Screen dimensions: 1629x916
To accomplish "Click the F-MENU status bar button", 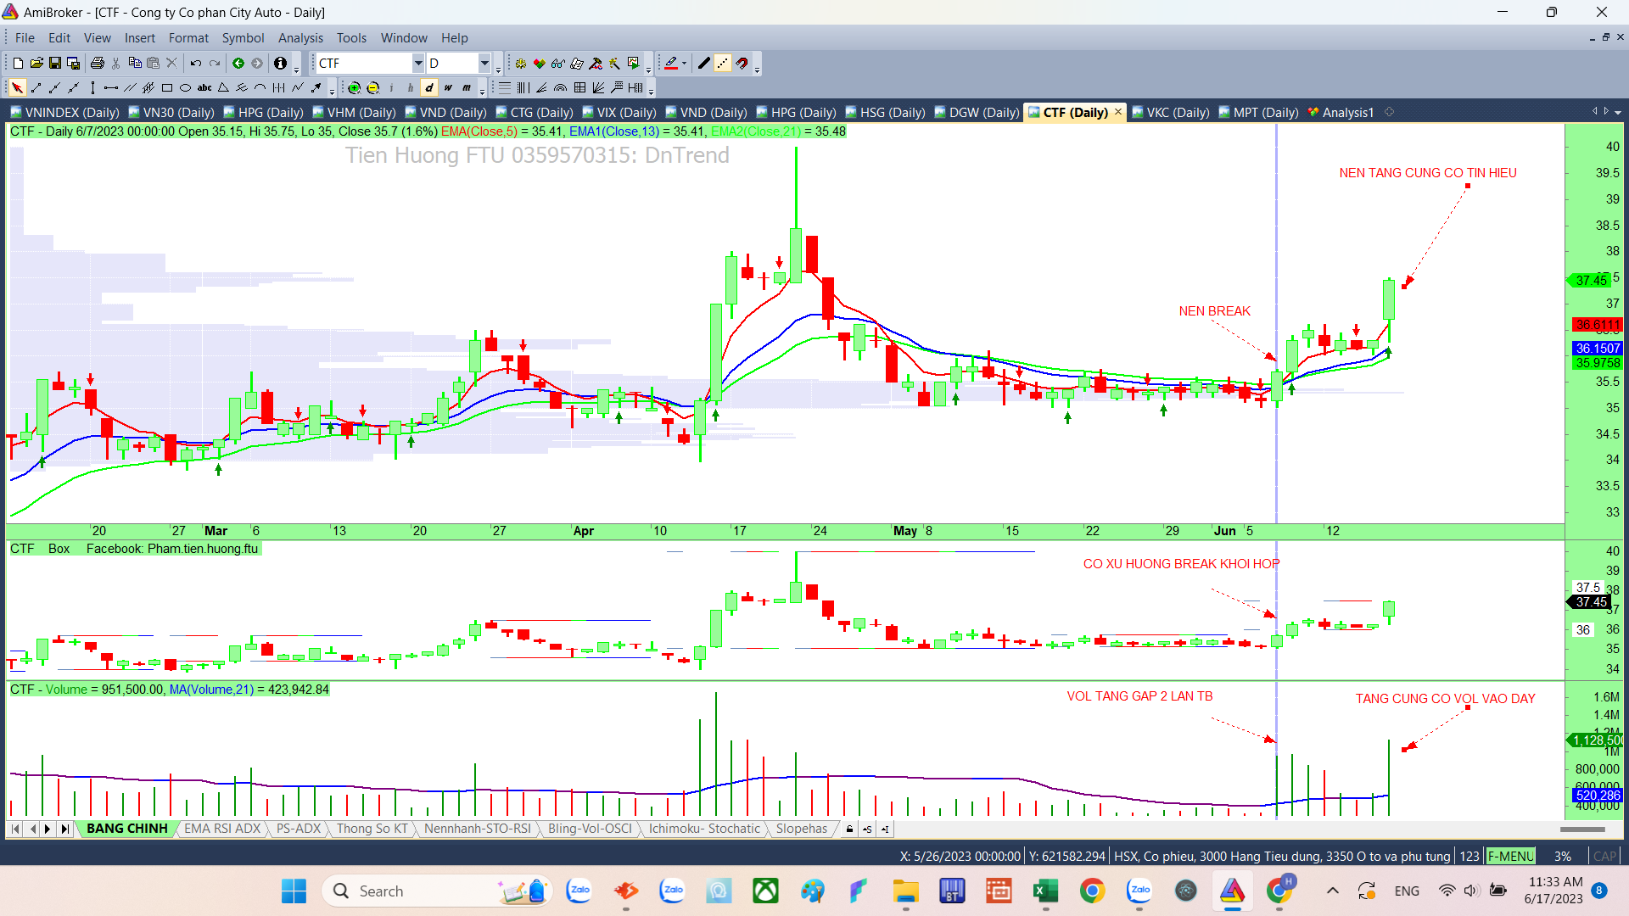I will pos(1510,856).
